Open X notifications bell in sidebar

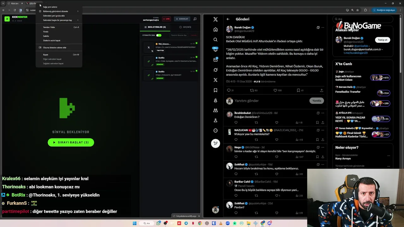pos(215,50)
